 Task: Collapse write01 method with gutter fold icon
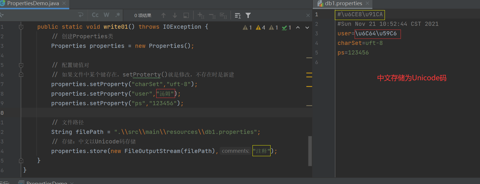(21, 27)
